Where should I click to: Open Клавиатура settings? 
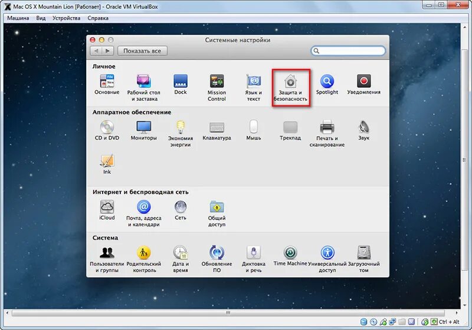point(217,130)
